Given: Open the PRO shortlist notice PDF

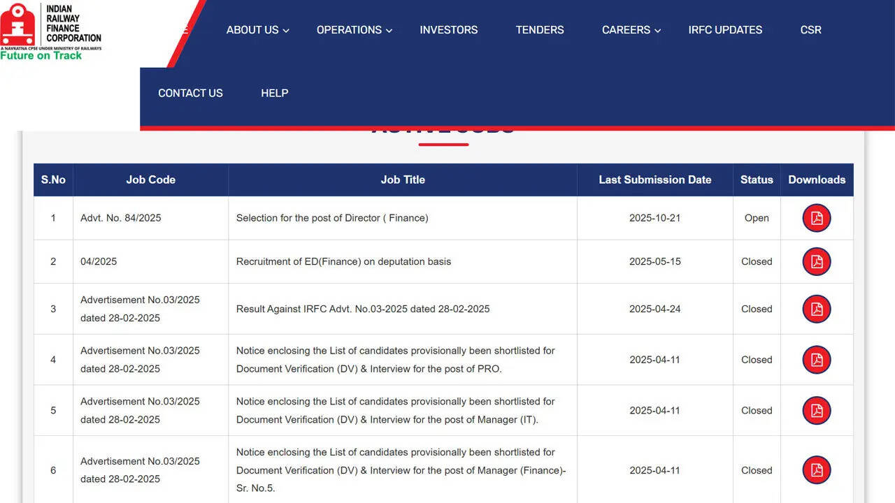Looking at the screenshot, I should [816, 360].
